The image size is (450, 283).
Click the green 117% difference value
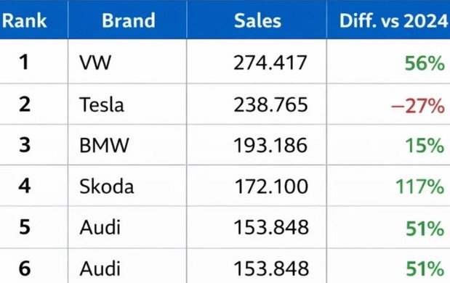tap(420, 186)
